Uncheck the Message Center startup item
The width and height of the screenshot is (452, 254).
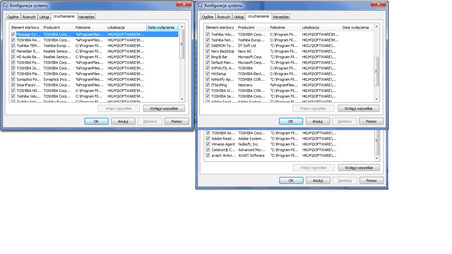(13, 34)
